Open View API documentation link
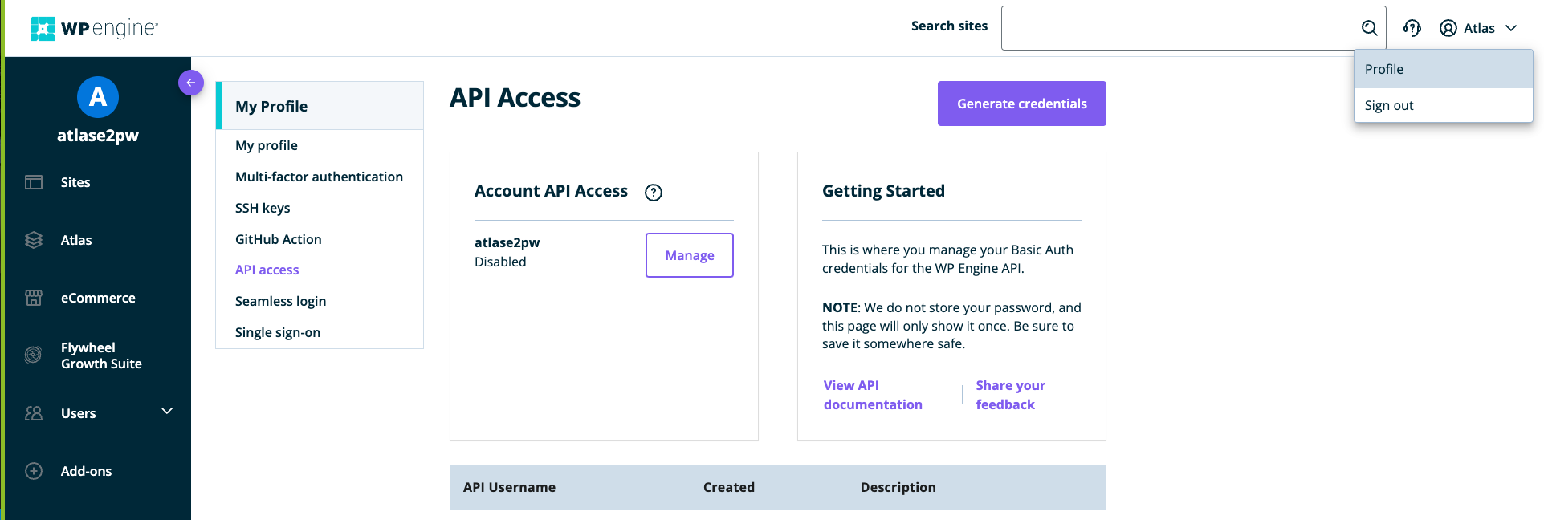 (873, 395)
